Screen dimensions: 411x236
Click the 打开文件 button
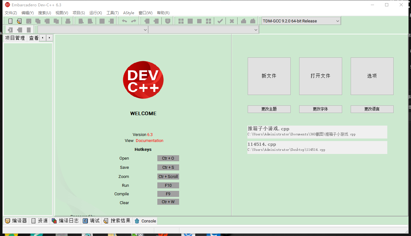(321, 76)
